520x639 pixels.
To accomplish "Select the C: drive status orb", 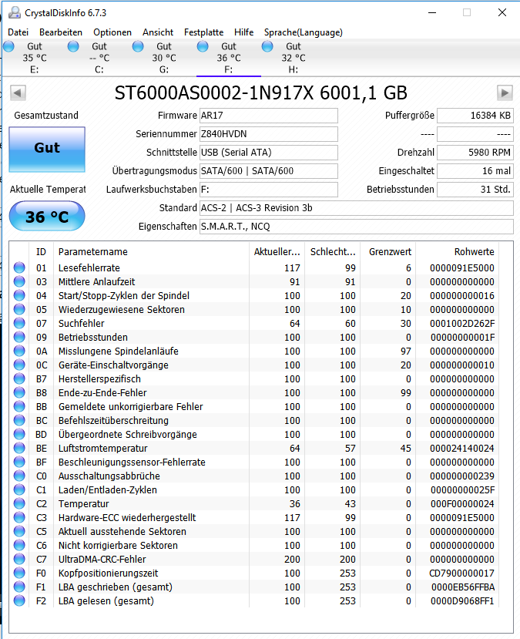I will 73,47.
